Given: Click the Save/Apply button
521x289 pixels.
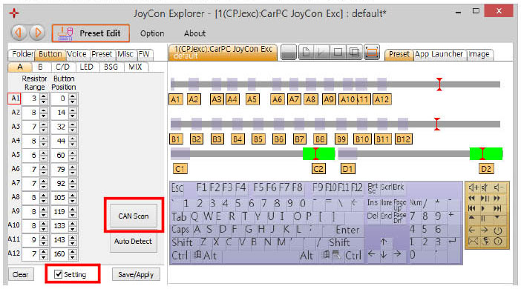Looking at the screenshot, I should (x=136, y=274).
